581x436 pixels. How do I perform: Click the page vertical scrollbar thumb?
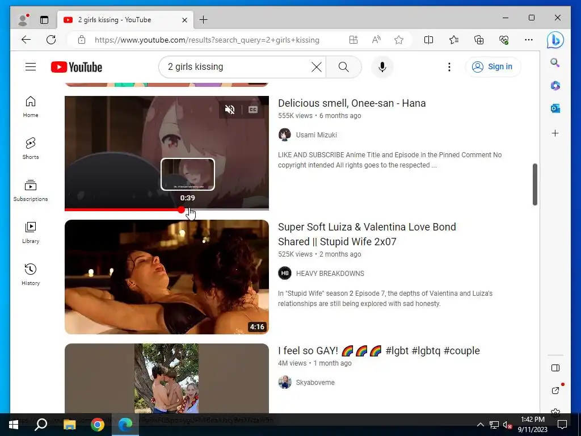coord(534,185)
